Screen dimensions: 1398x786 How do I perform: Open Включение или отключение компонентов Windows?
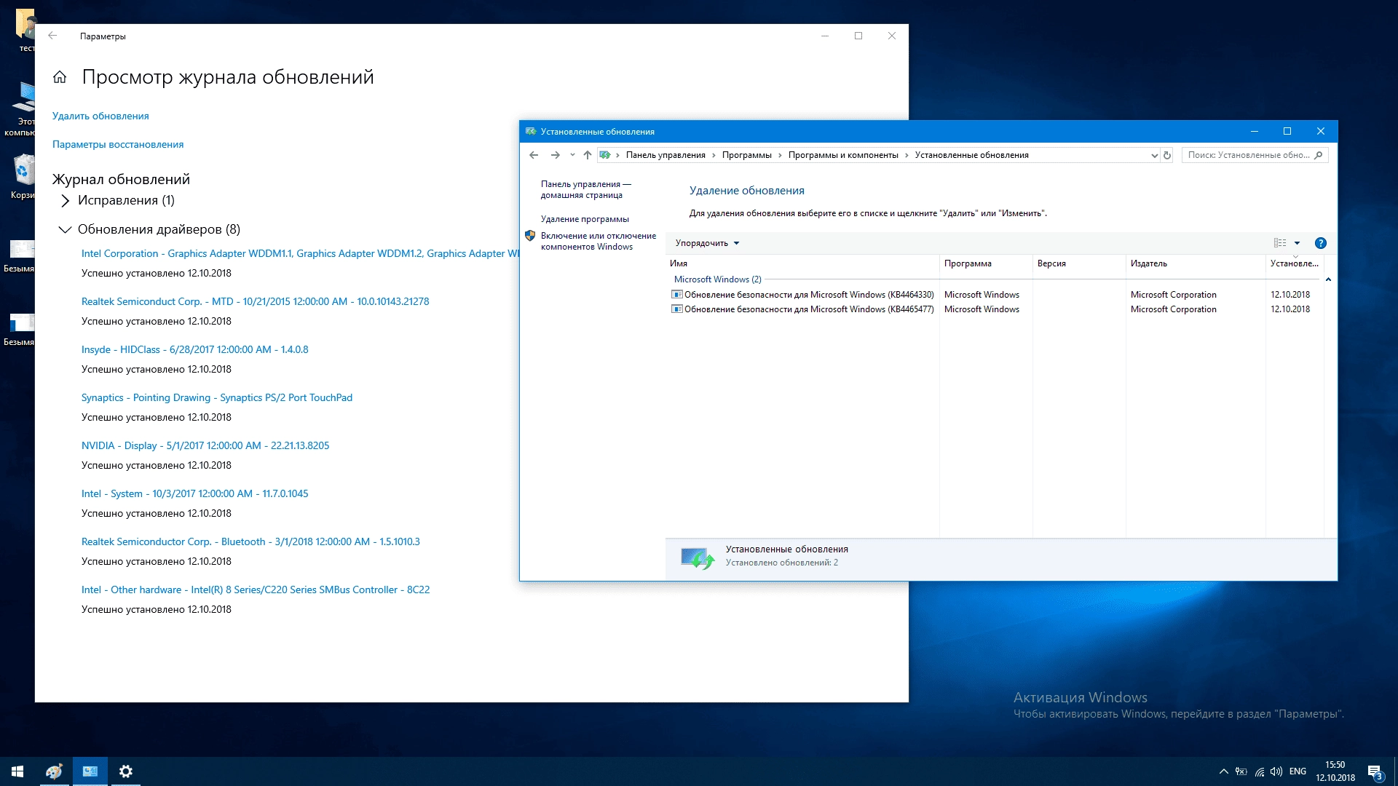pyautogui.click(x=598, y=241)
